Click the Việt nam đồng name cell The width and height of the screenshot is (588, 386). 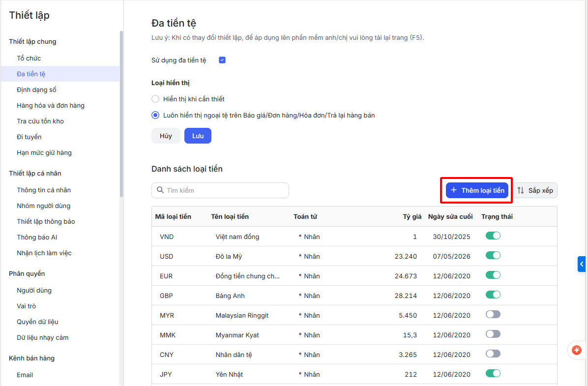click(237, 237)
